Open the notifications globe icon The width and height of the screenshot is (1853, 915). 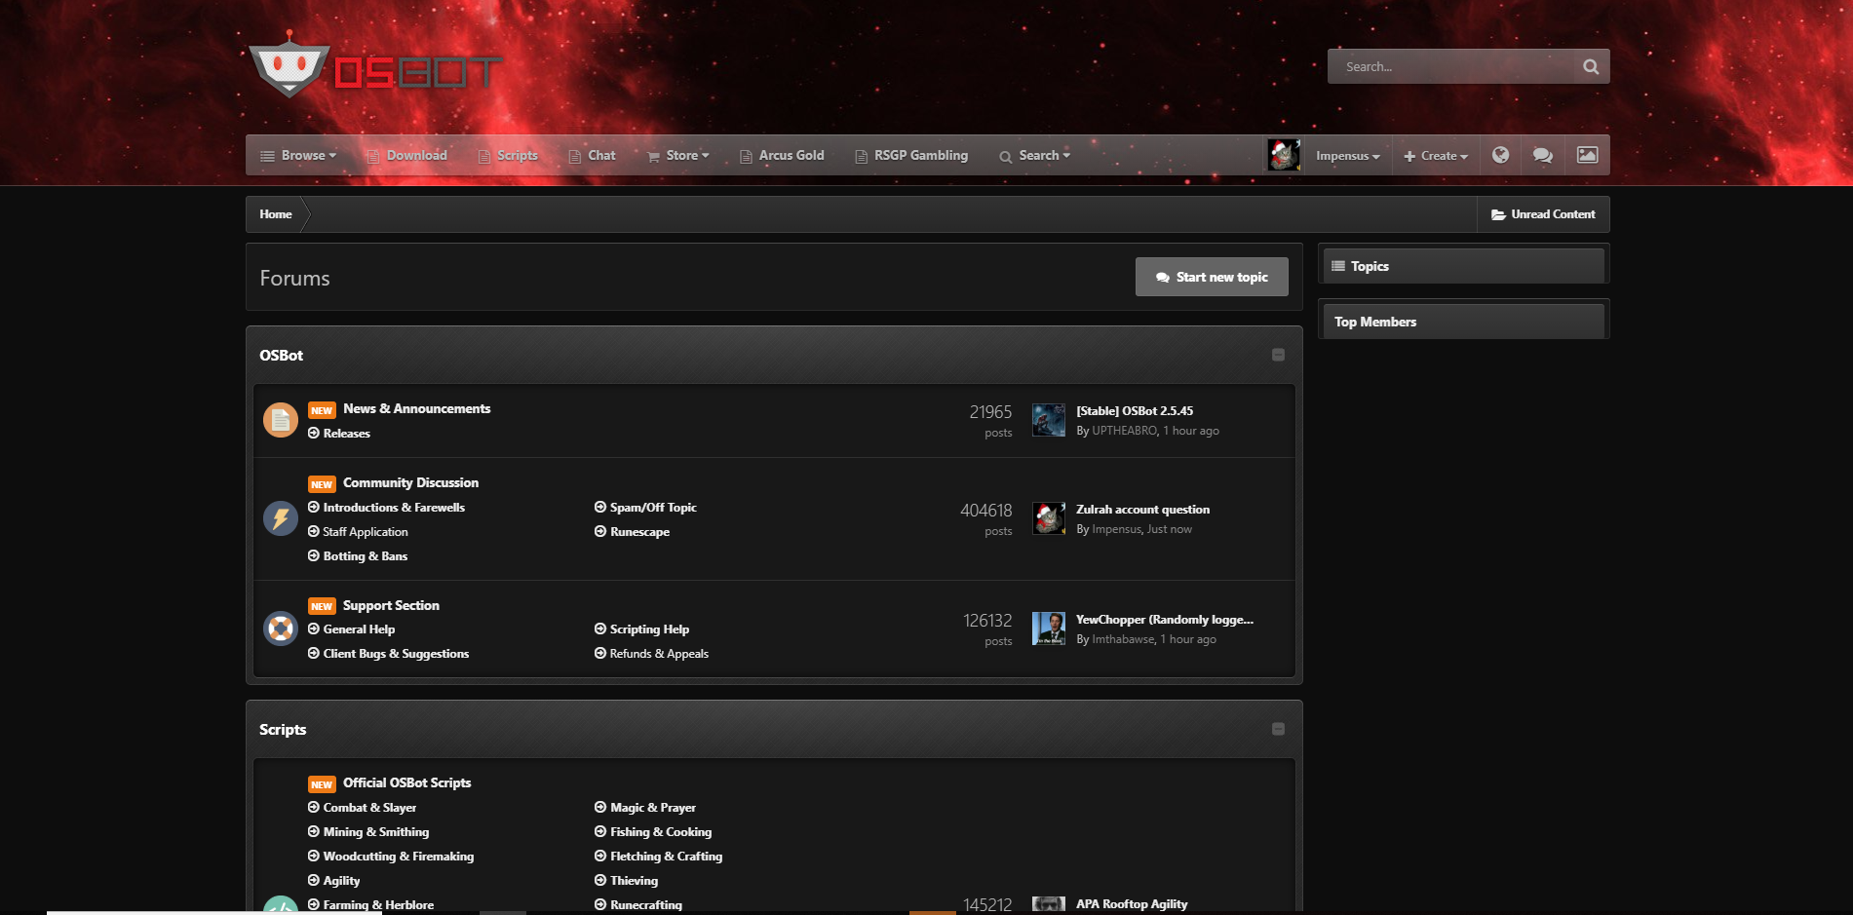click(x=1500, y=155)
